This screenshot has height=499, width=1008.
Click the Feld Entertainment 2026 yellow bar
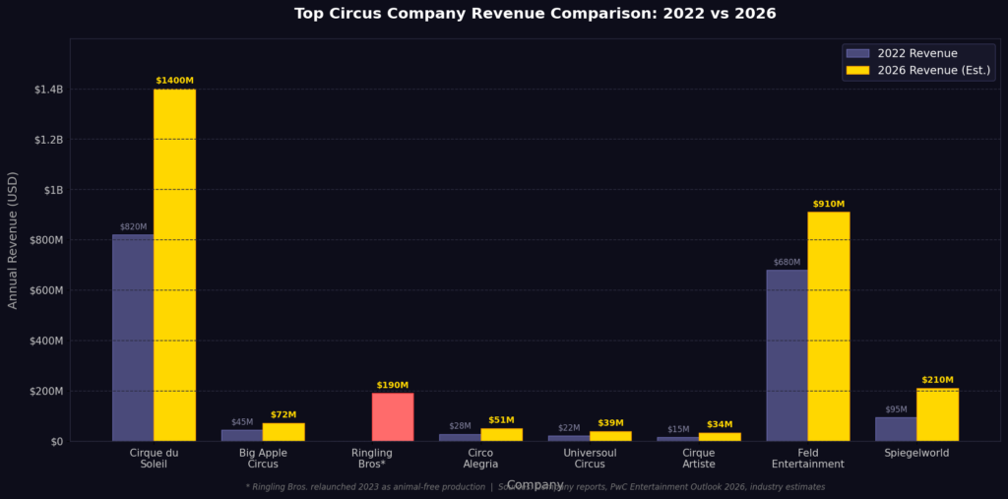click(x=829, y=327)
